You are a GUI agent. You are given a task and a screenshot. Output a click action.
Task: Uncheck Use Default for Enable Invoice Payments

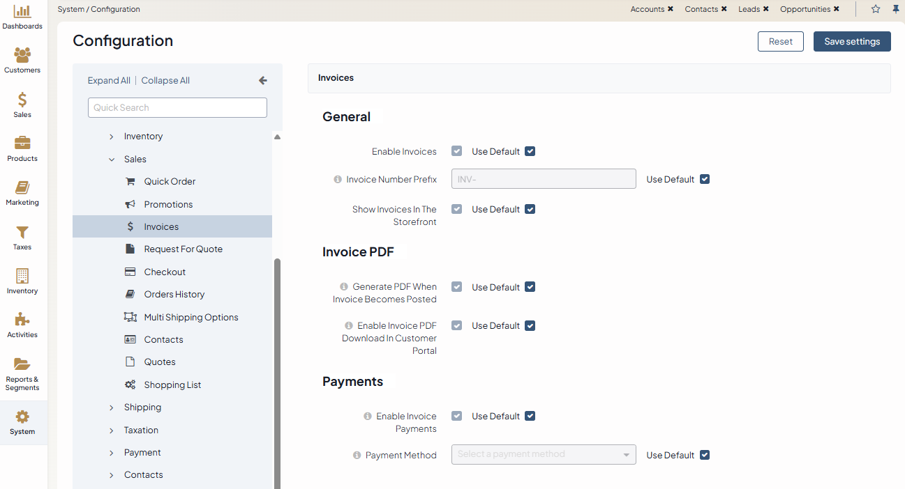(x=530, y=416)
